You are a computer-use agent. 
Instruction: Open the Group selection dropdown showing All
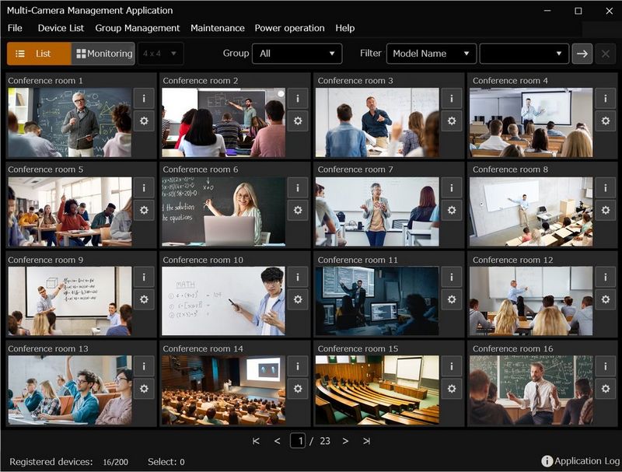(298, 54)
